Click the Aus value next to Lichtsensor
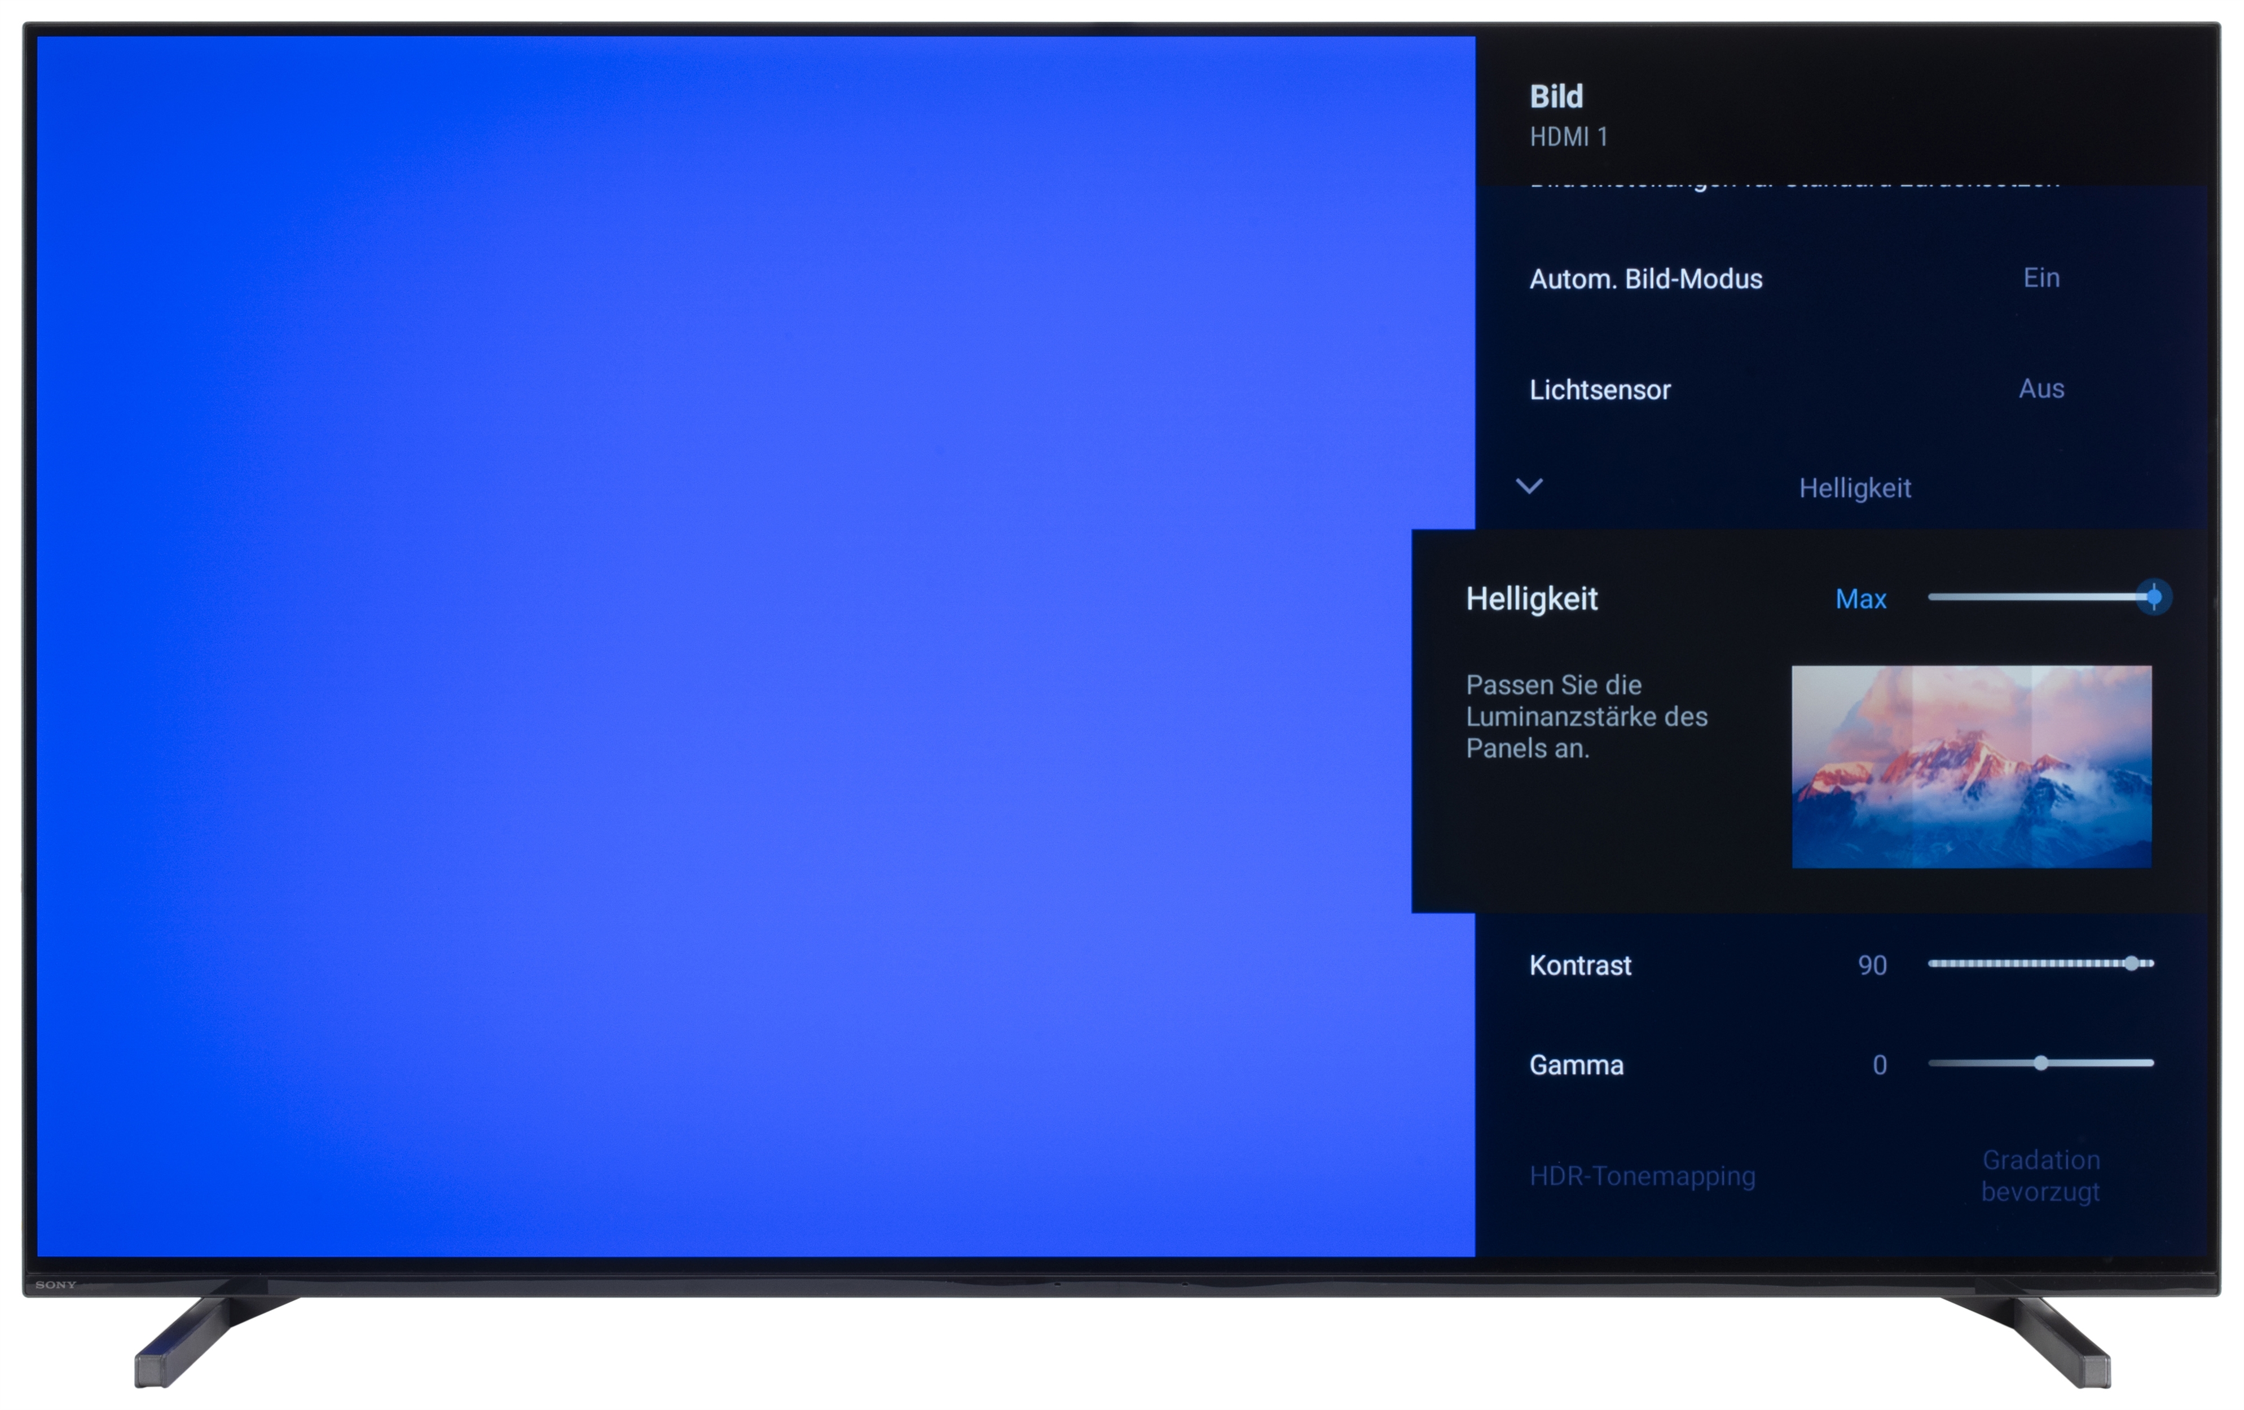Viewport: 2244px width, 1410px height. (x=2041, y=389)
